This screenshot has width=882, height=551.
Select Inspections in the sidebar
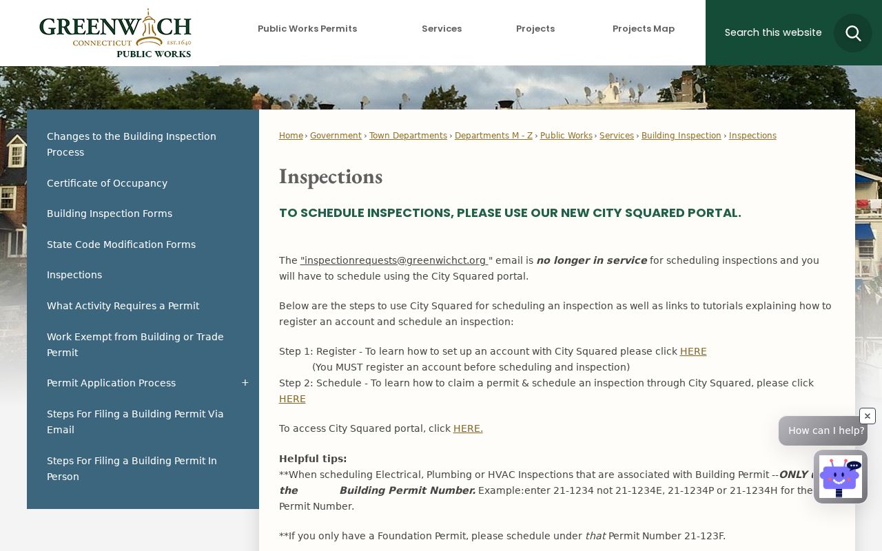(143, 275)
